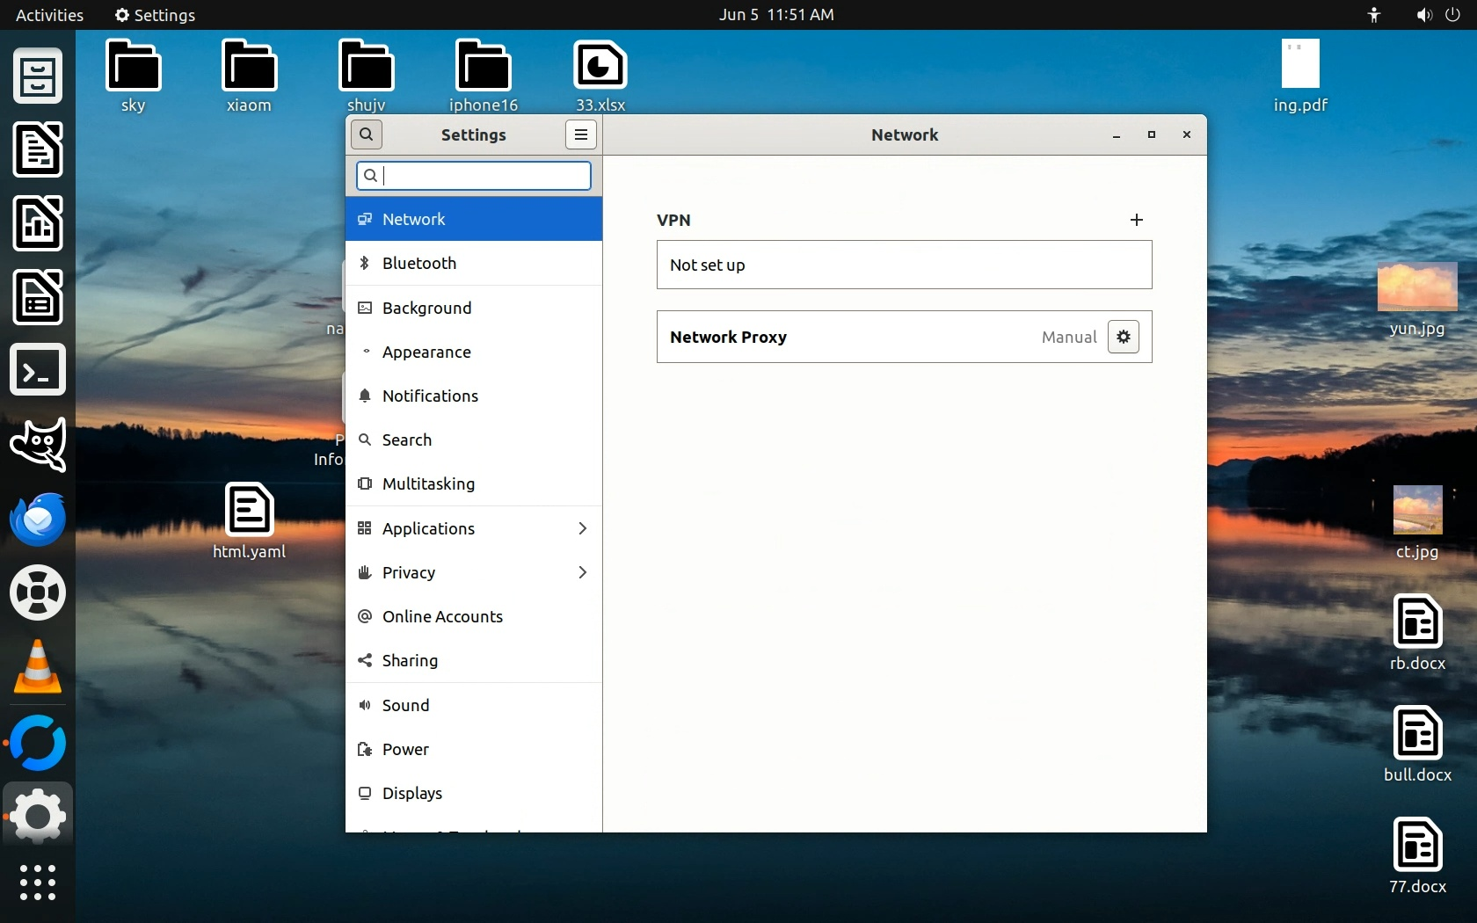1477x923 pixels.
Task: Launch VLC media player from dock
Action: (x=38, y=666)
